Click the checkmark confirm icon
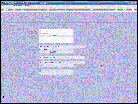Image resolution: width=138 pixels, height=104 pixels. pyautogui.click(x=124, y=9)
